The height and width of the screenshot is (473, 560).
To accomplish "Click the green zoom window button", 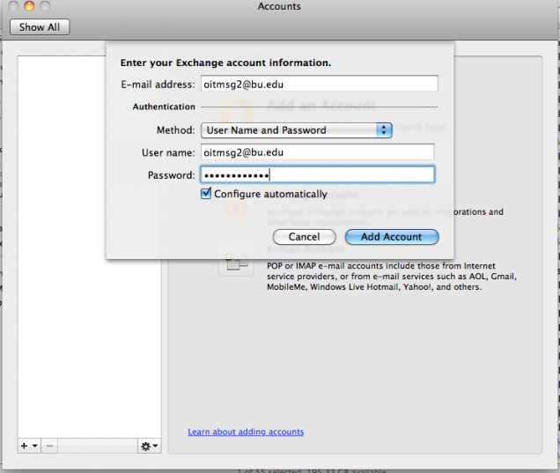I will coord(47,7).
